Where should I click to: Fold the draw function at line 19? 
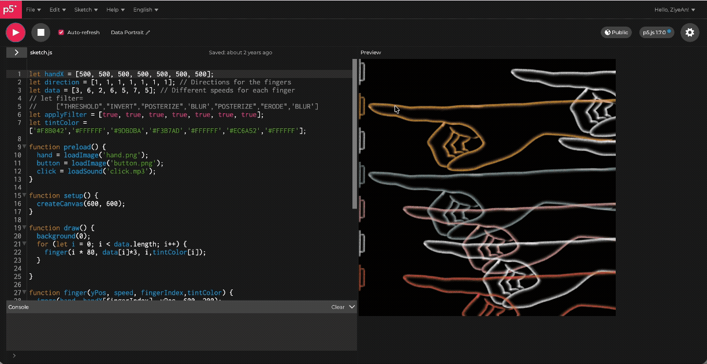coord(24,228)
